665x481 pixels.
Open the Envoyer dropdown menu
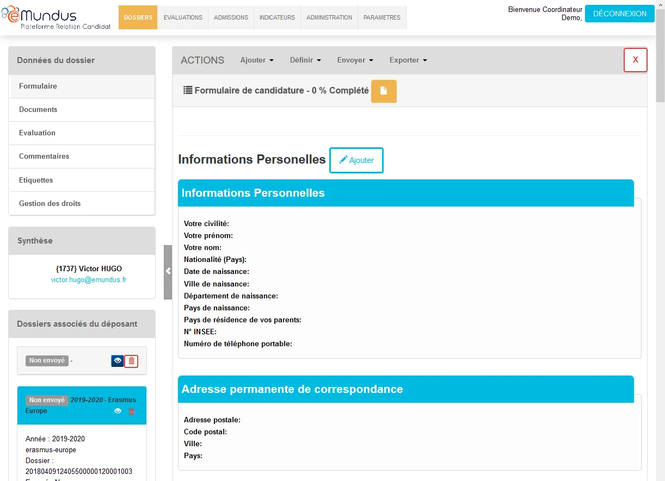pyautogui.click(x=355, y=60)
